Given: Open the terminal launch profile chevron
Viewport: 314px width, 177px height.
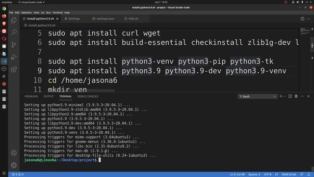Looking at the screenshot, I should [x=285, y=96].
